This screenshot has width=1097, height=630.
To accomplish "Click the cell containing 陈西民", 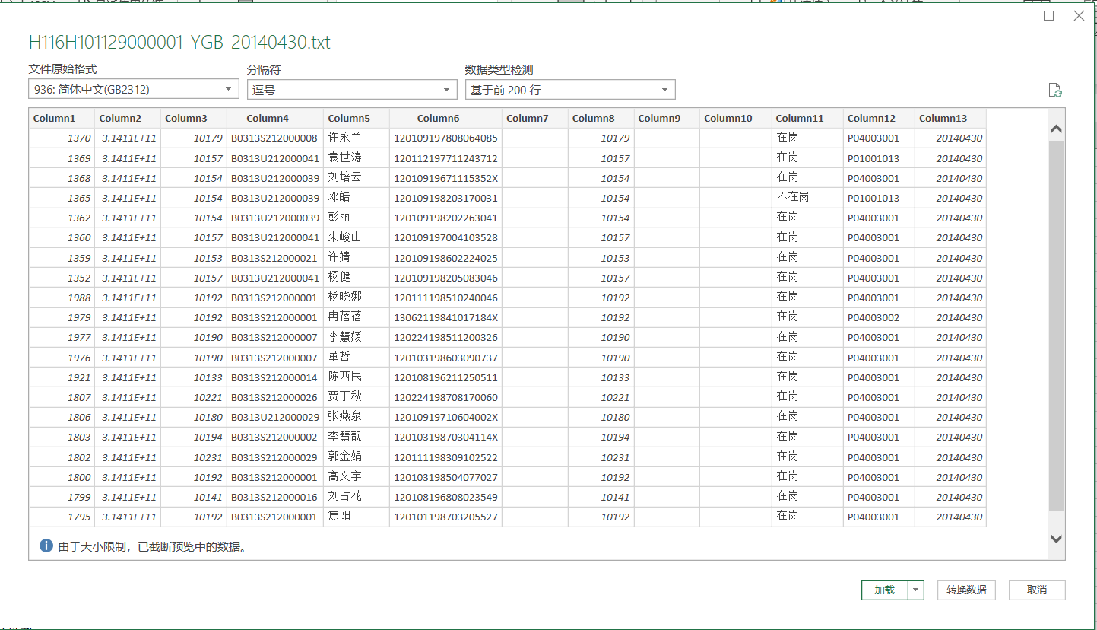I will 357,377.
